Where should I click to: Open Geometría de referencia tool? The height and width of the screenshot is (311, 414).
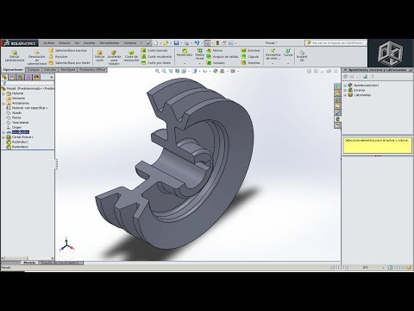pos(273,54)
